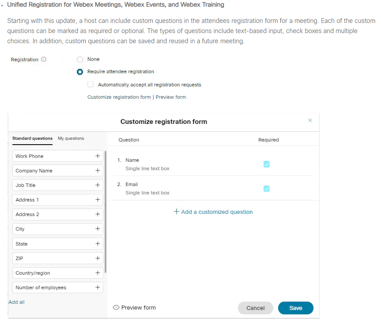Click the standard questions list scrollbar
Viewport: 381px width, 321px height.
point(106,212)
